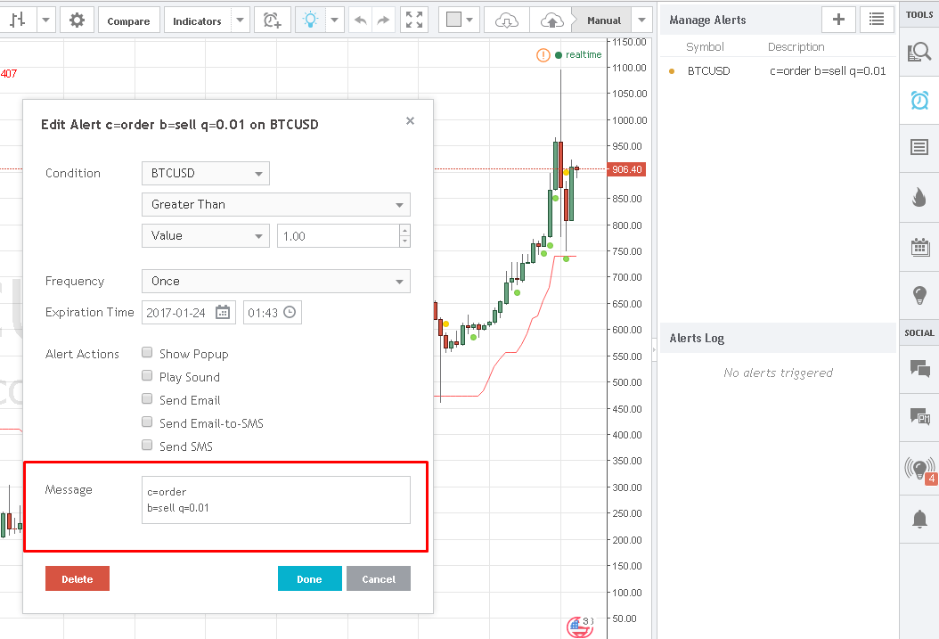Expand the Frequency dropdown set to Once
This screenshot has width=939, height=639.
click(x=276, y=281)
